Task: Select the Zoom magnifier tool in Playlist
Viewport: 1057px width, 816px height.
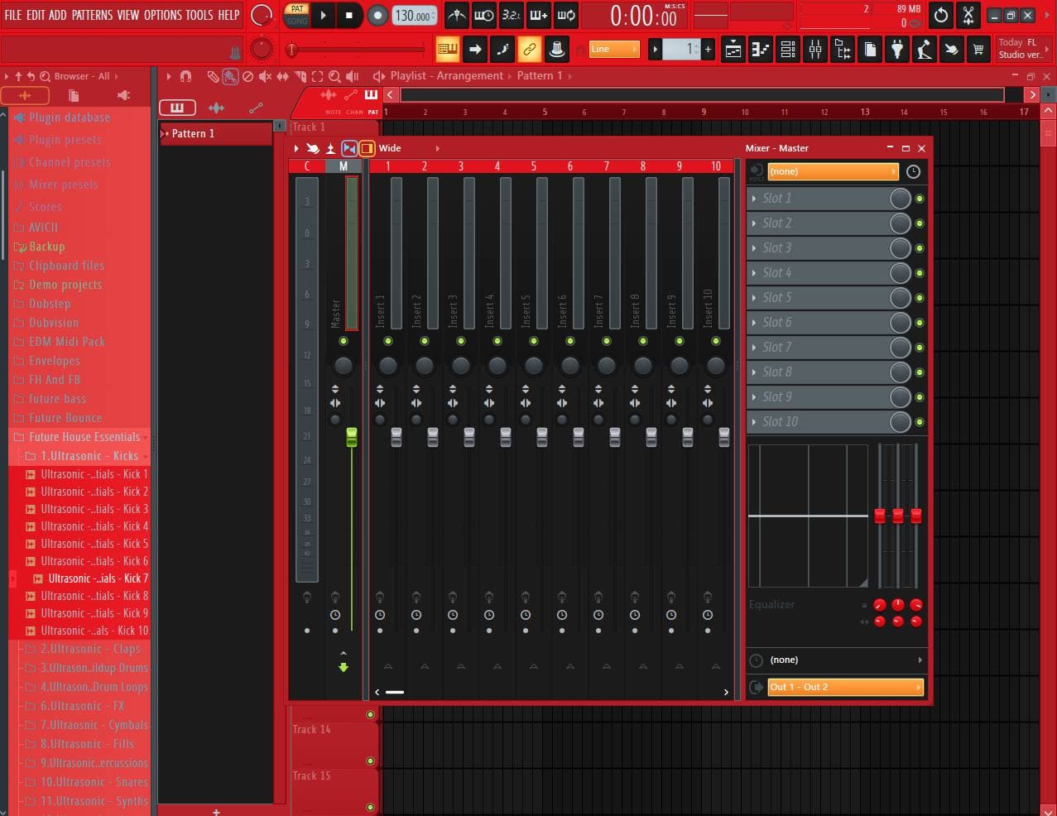Action: point(334,76)
